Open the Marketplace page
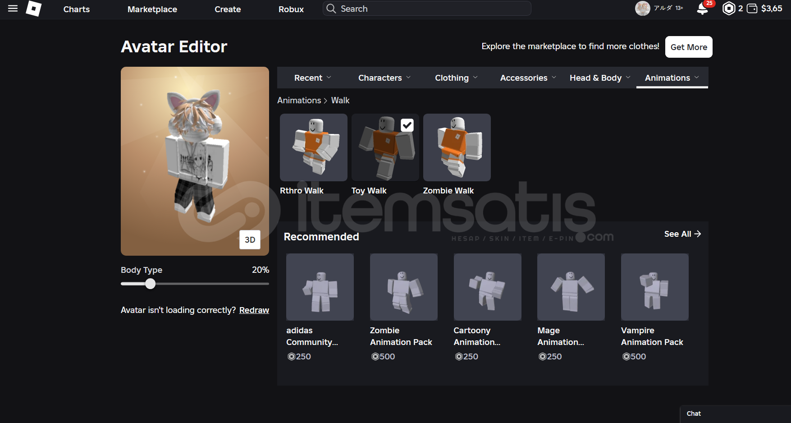 coord(152,9)
